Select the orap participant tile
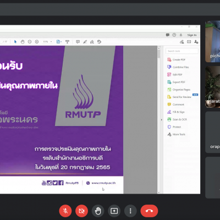Screen dimensions: 220x220 click(213, 132)
